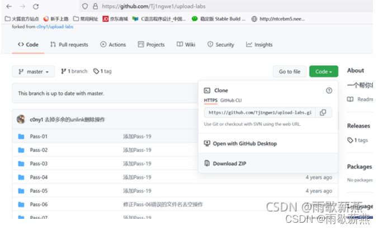Switch to the Wiki tab
The image size is (378, 230).
186,45
